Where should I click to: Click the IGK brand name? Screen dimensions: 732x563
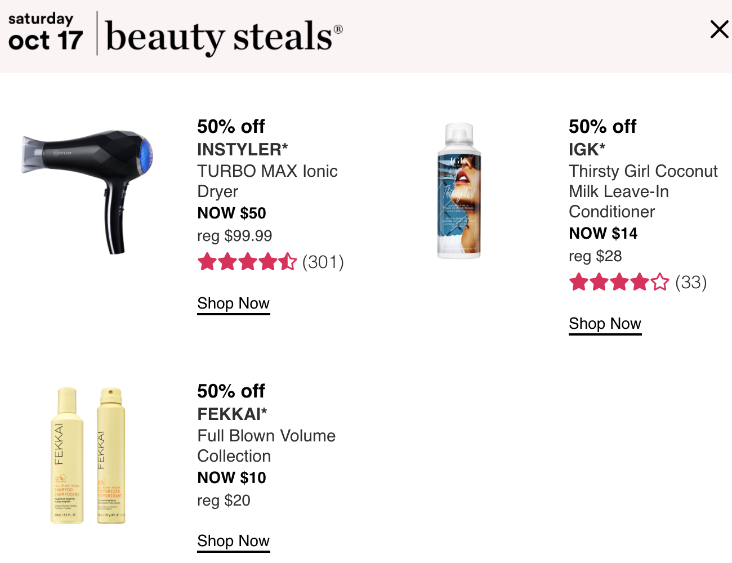point(587,150)
